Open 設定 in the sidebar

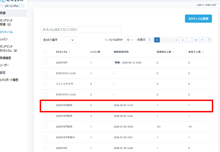3,72
